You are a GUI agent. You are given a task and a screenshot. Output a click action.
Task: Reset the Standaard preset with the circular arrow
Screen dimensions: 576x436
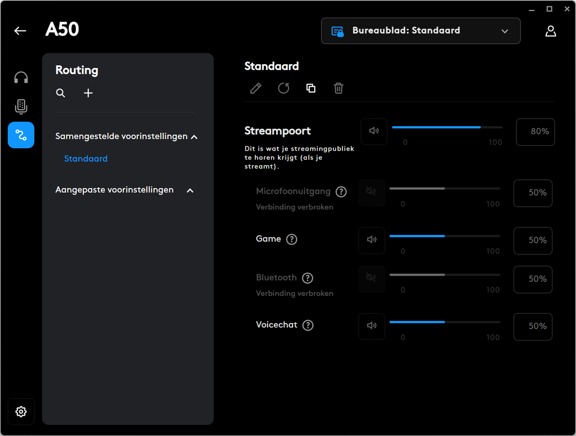click(284, 88)
